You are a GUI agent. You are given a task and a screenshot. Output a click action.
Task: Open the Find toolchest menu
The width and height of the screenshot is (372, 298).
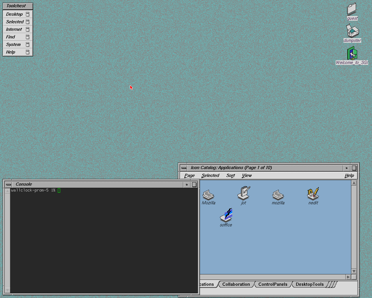click(x=18, y=37)
